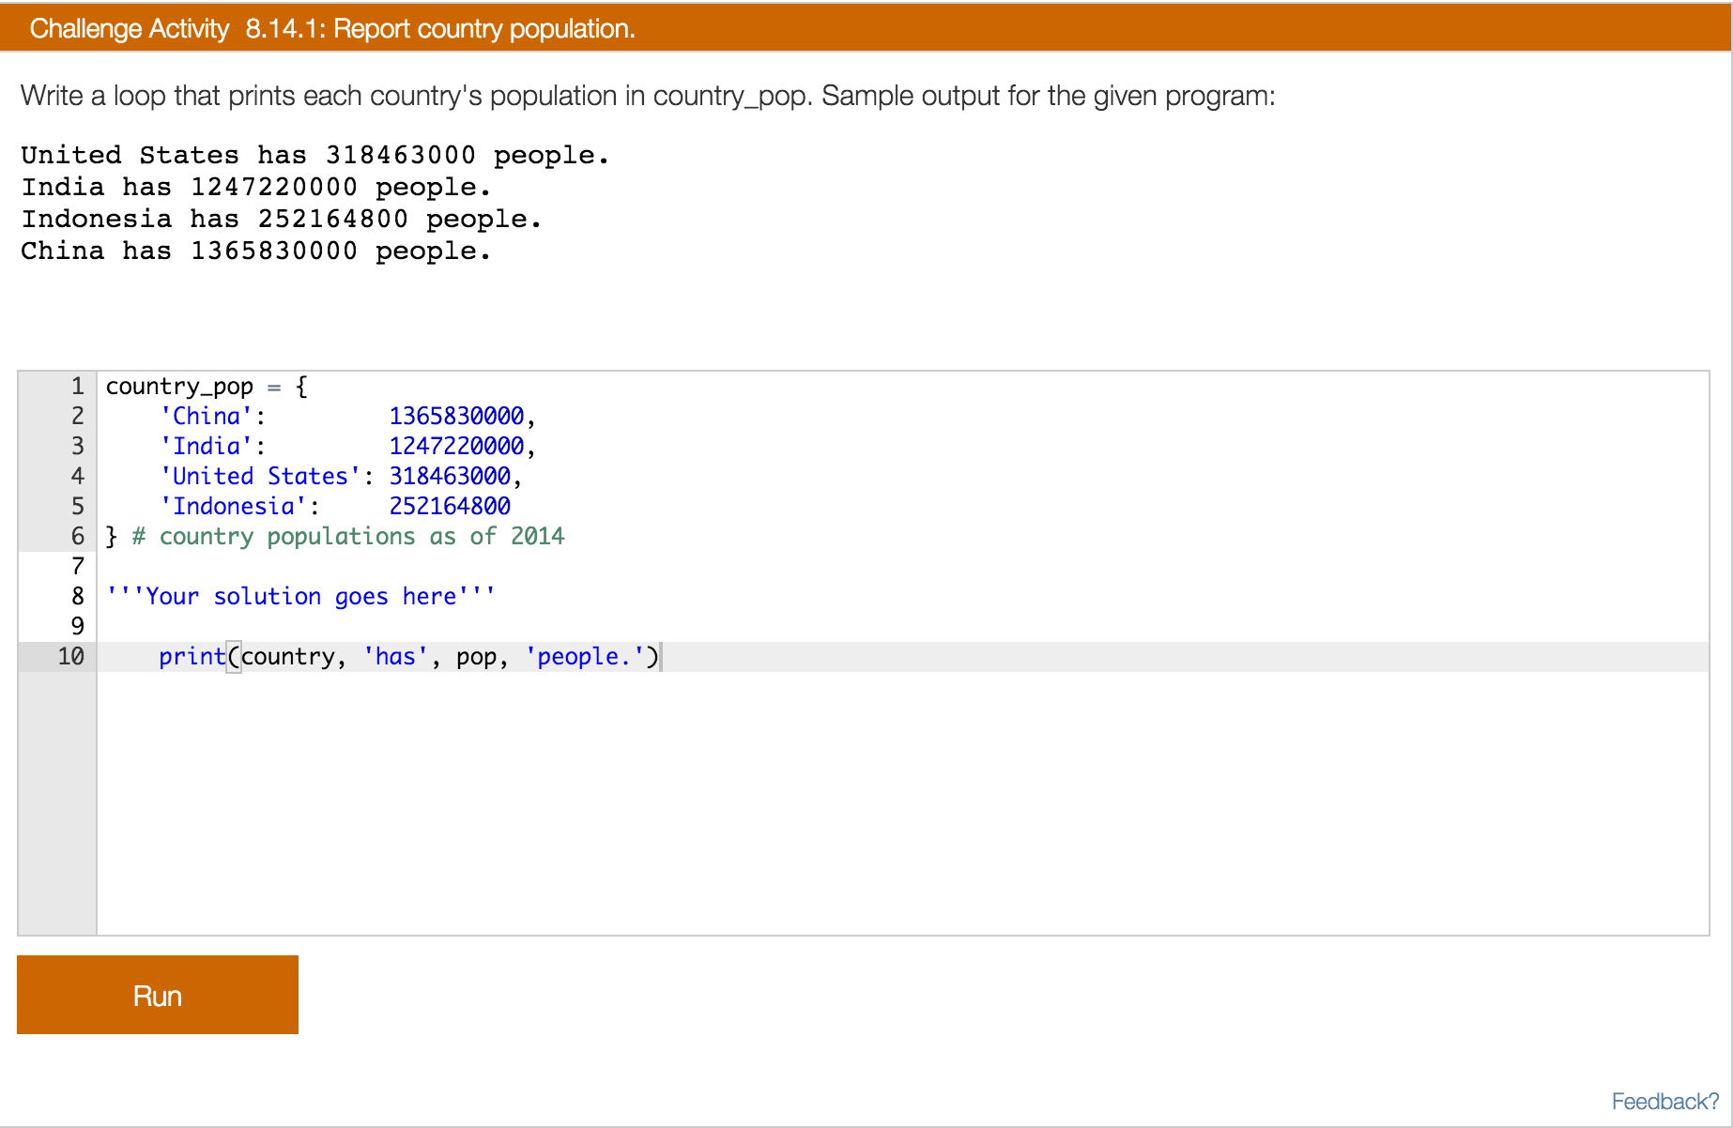Click line number 10 in the gutter

pos(71,657)
